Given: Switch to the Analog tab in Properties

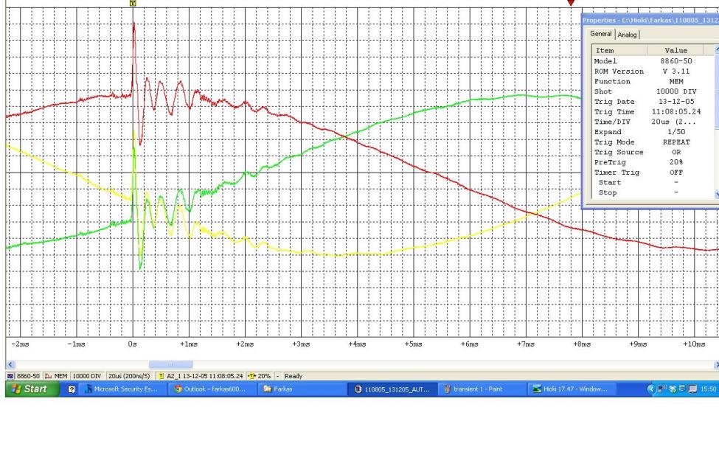Looking at the screenshot, I should pyautogui.click(x=627, y=35).
